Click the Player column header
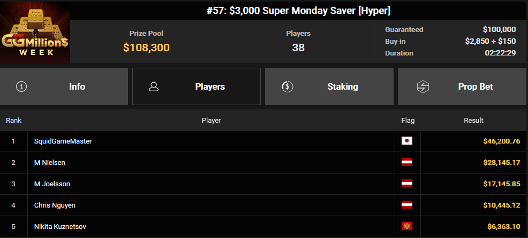Viewport: 528px width, 238px height. click(x=211, y=121)
